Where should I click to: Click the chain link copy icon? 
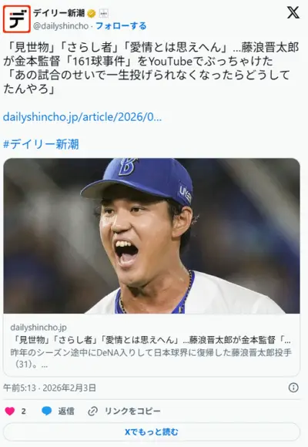click(x=92, y=411)
